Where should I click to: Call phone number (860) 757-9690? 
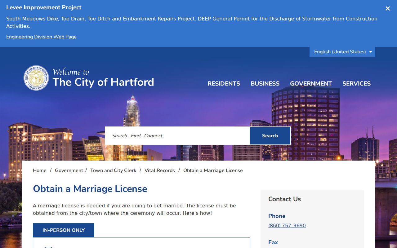pos(287,226)
